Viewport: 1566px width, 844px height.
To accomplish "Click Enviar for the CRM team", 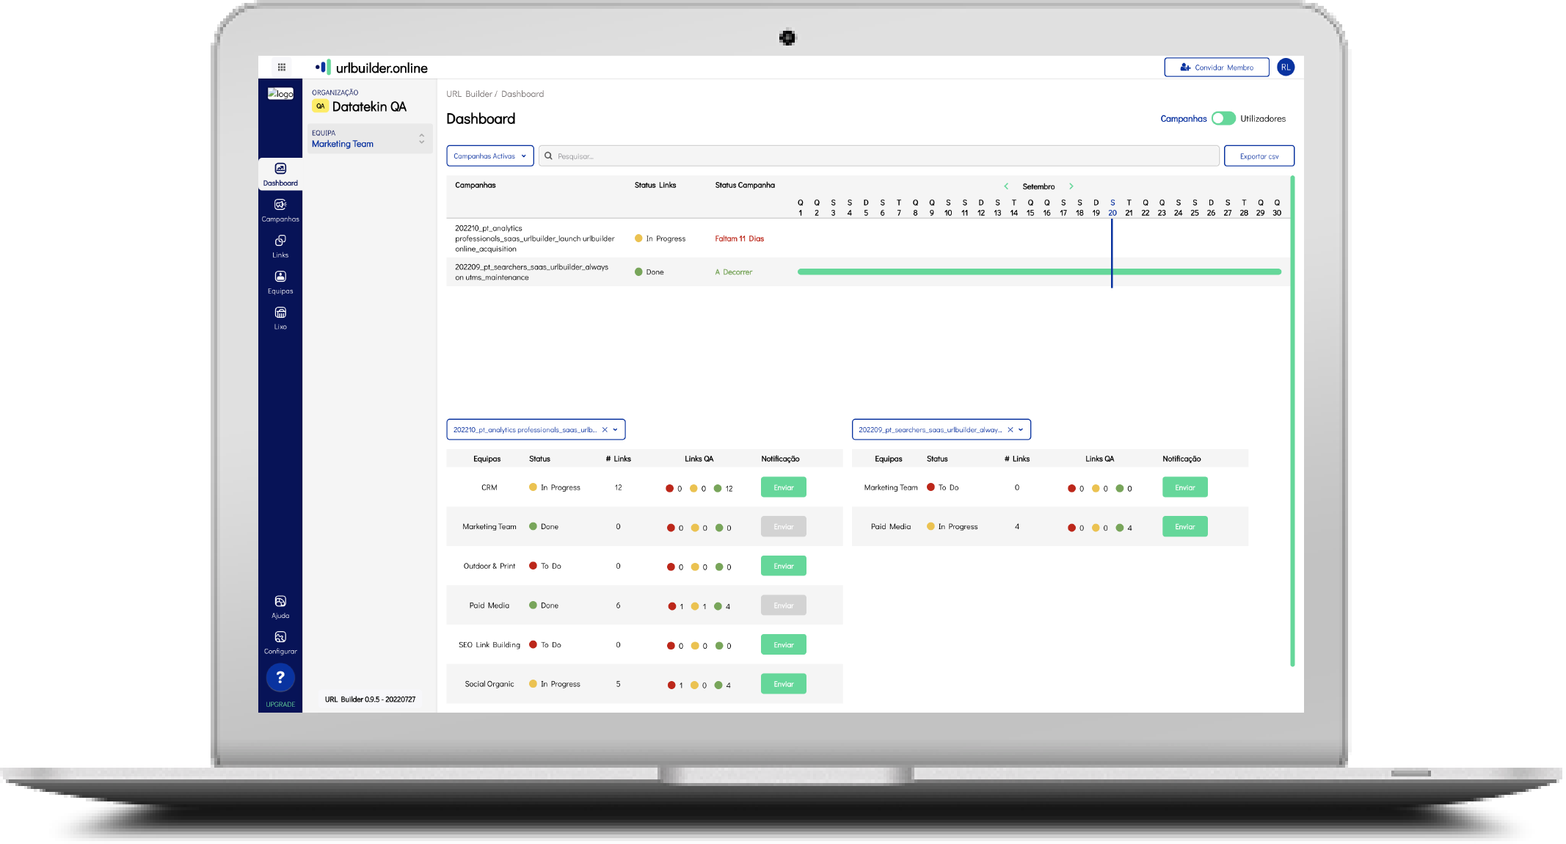I will (x=783, y=487).
